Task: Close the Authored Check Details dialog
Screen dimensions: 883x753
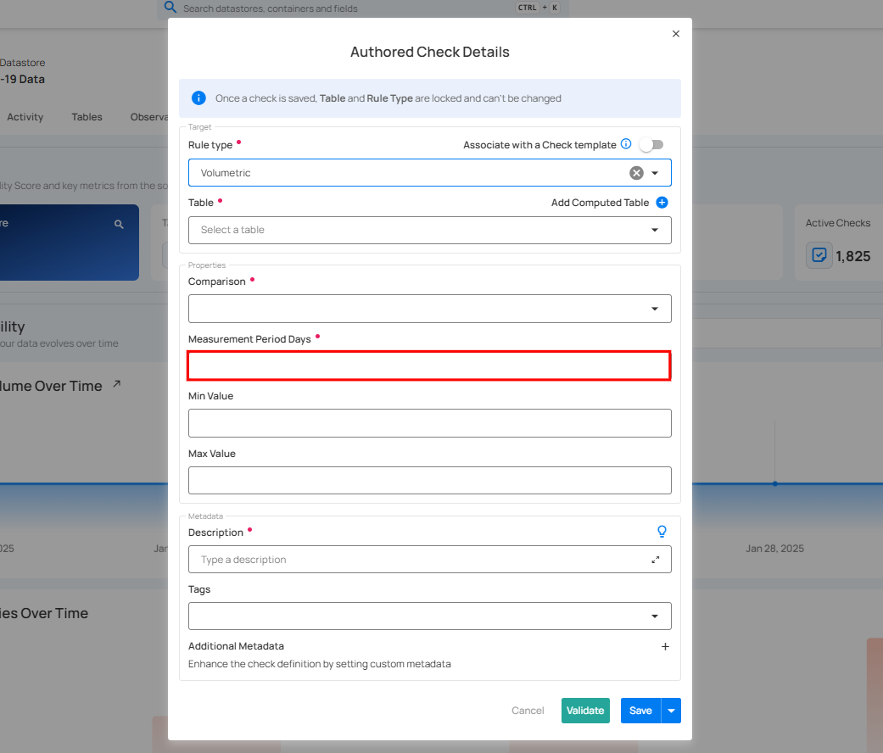Action: [676, 34]
